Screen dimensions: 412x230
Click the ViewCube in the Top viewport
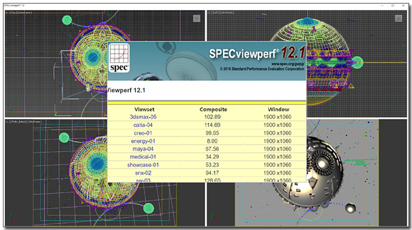(x=197, y=18)
